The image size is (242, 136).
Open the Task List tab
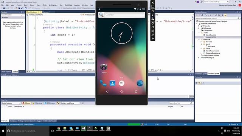[13, 121]
